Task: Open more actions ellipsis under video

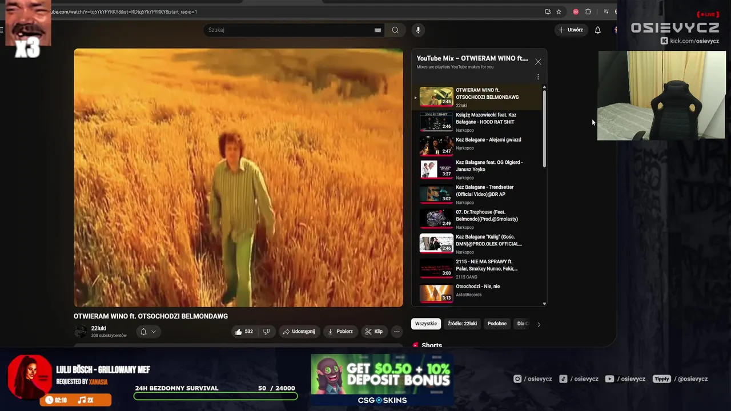Action: (x=396, y=332)
